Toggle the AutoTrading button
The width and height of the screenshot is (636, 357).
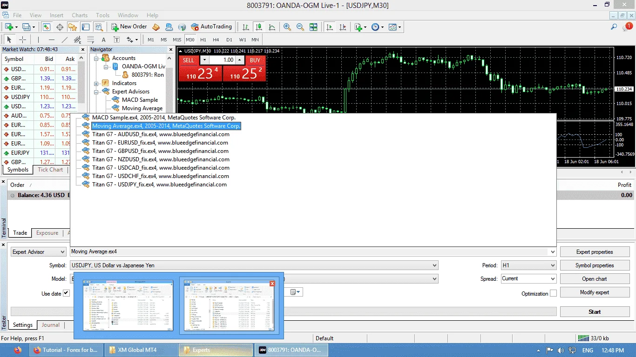211,27
